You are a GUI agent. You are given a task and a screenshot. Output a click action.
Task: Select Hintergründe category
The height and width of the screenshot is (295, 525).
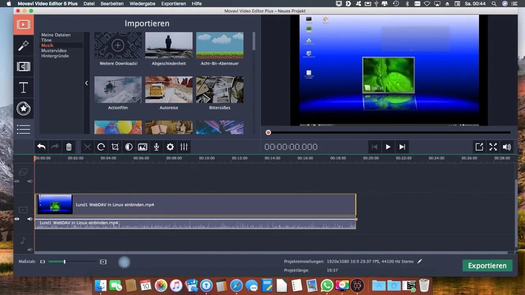[x=55, y=56]
